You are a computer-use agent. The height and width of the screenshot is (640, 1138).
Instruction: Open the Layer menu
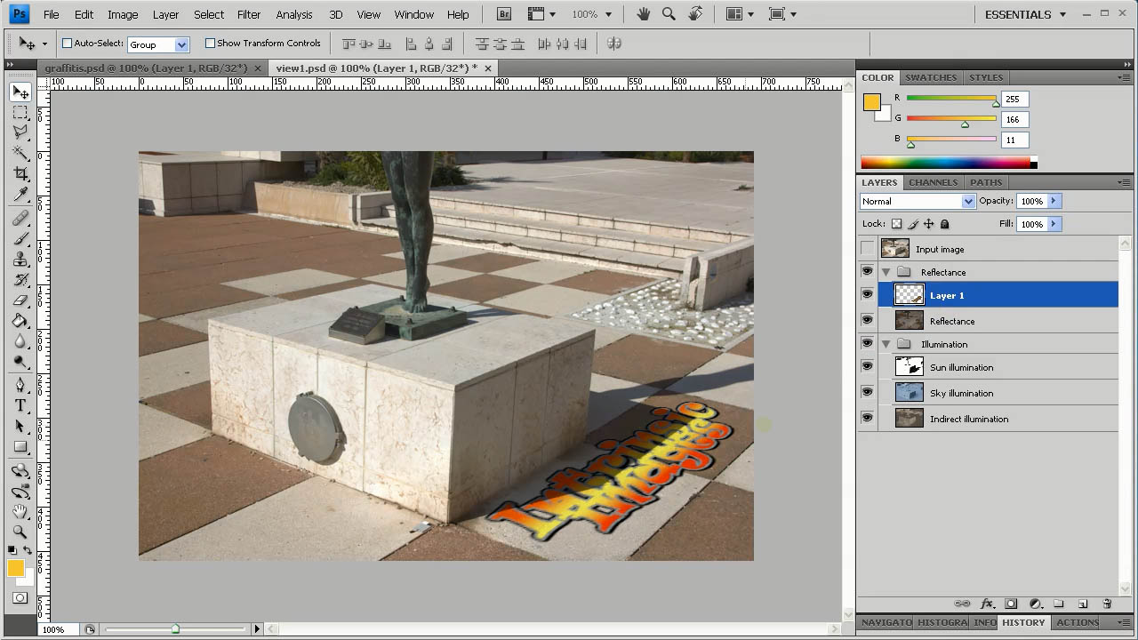coord(165,14)
